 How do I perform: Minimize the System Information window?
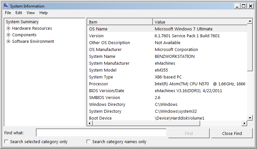(237, 6)
